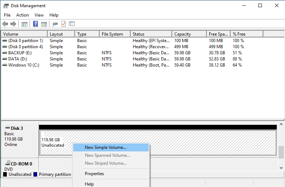Click the "51 %" free percentage cell
The image size is (285, 187).
point(237,53)
